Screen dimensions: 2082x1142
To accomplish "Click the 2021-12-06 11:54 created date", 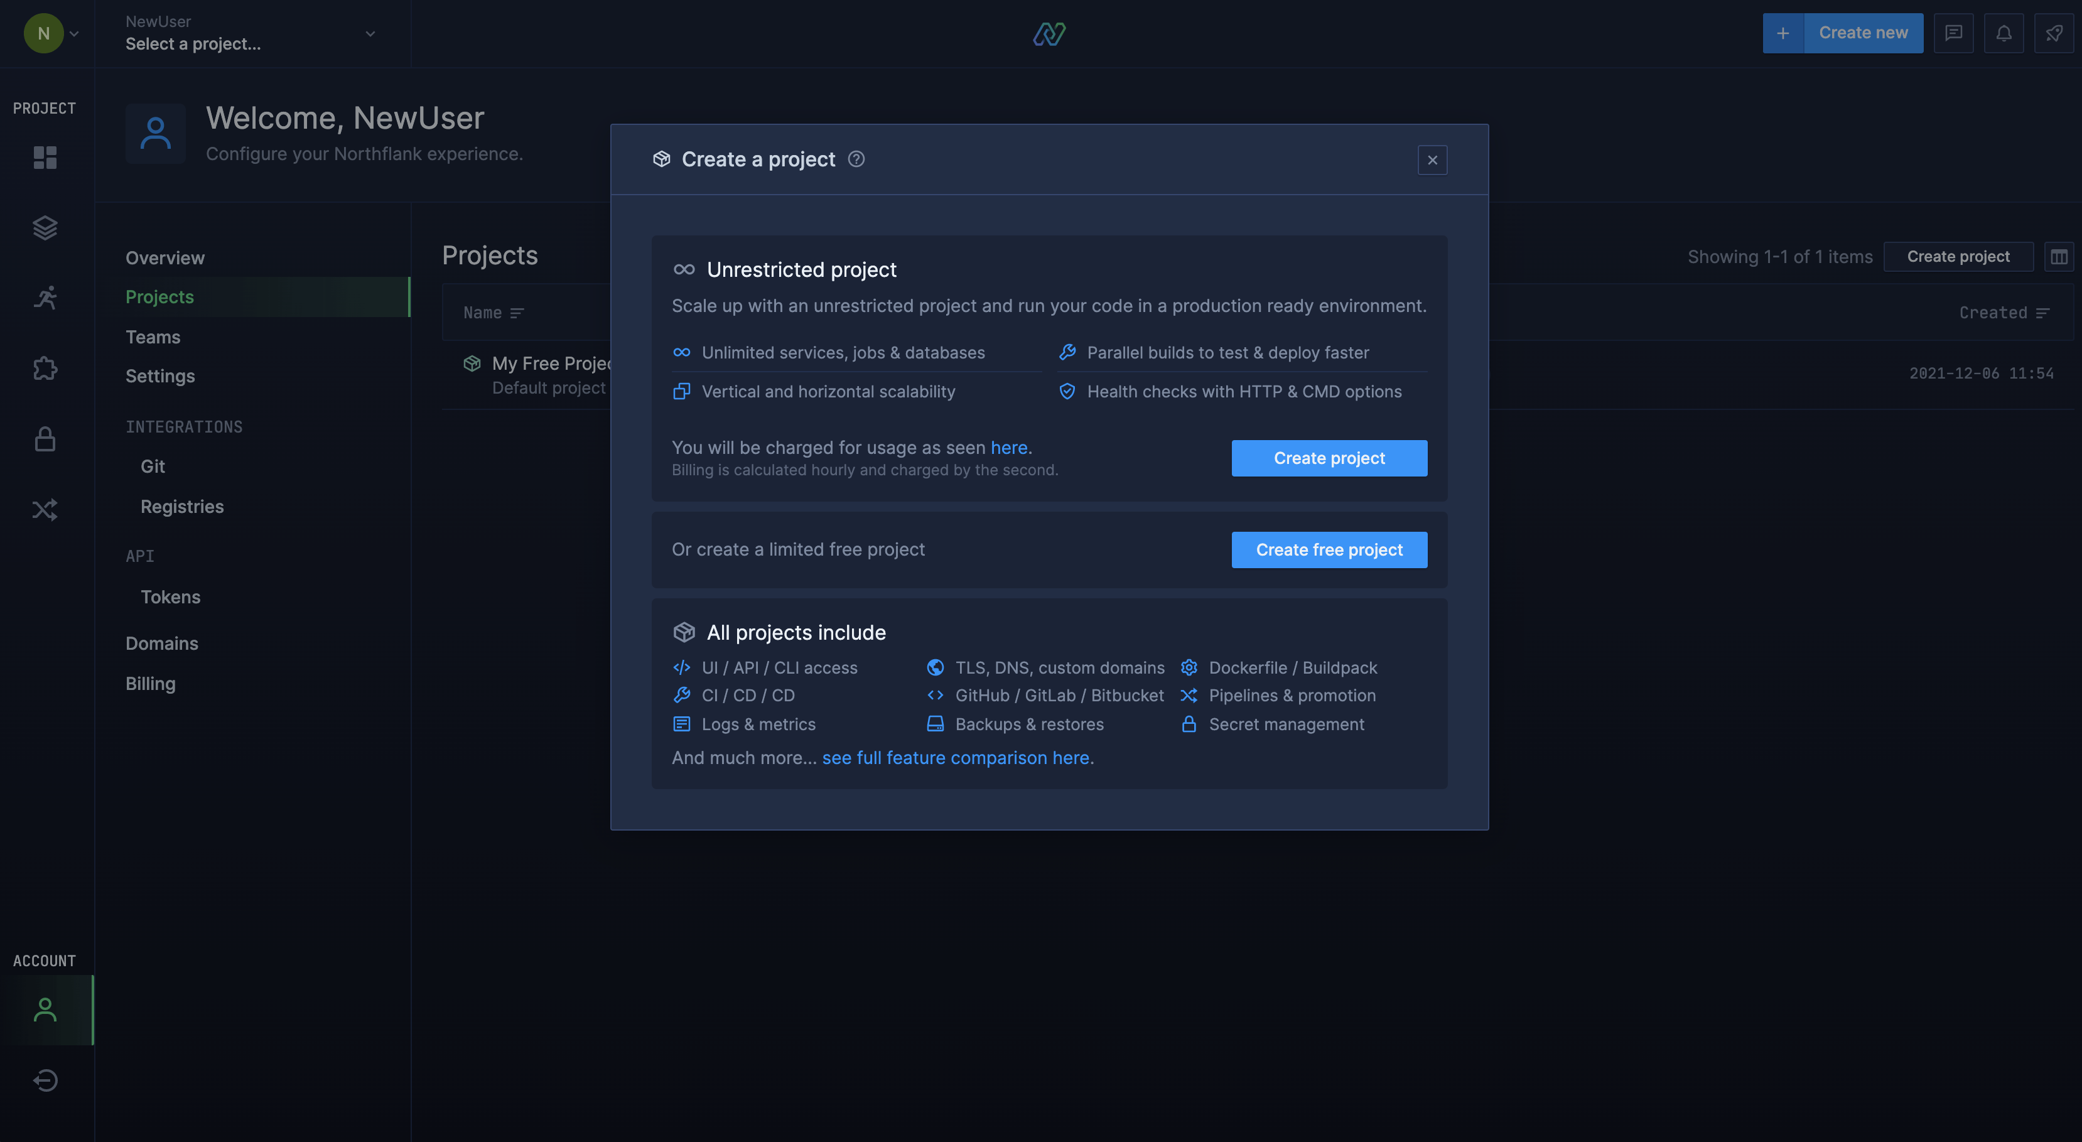I will (1981, 374).
